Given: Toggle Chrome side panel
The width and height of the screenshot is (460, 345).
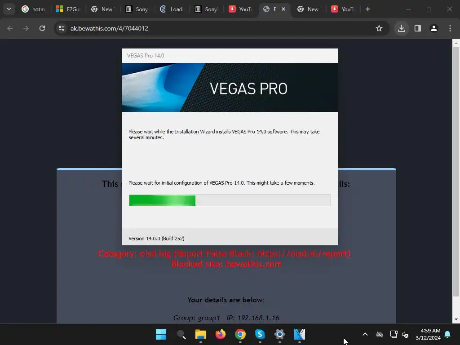Looking at the screenshot, I should [417, 28].
